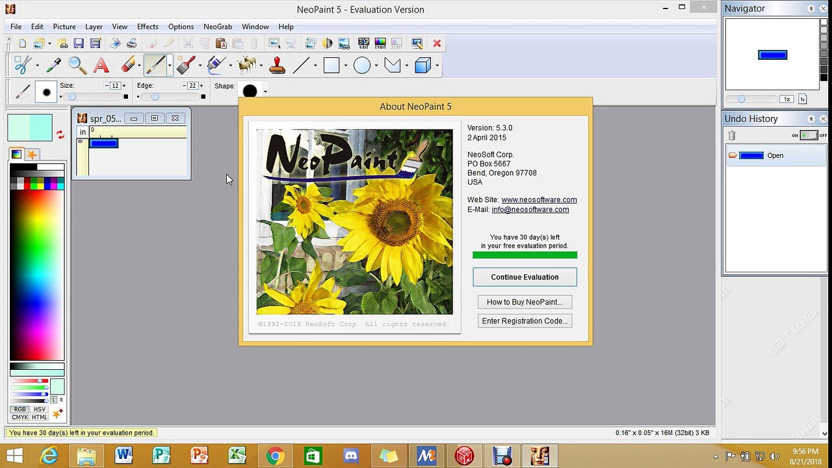Open the Effects menu
This screenshot has width=832, height=468.
tap(148, 27)
